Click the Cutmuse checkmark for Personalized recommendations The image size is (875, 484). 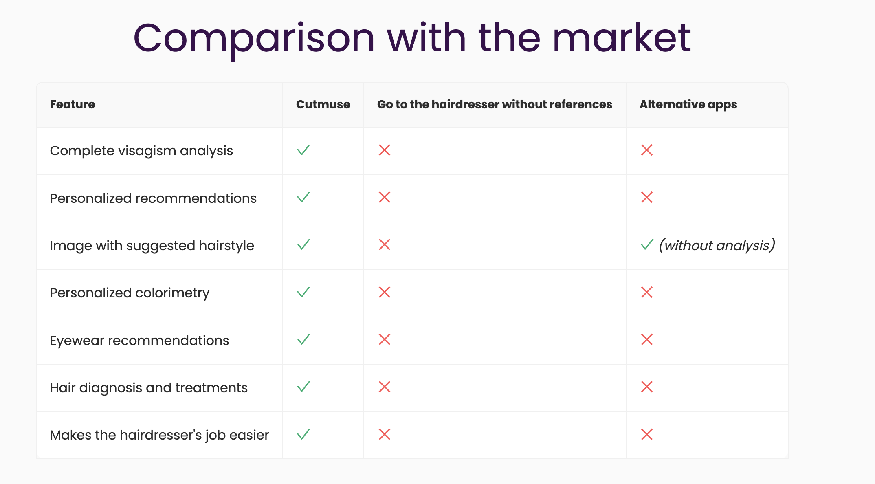coord(303,197)
